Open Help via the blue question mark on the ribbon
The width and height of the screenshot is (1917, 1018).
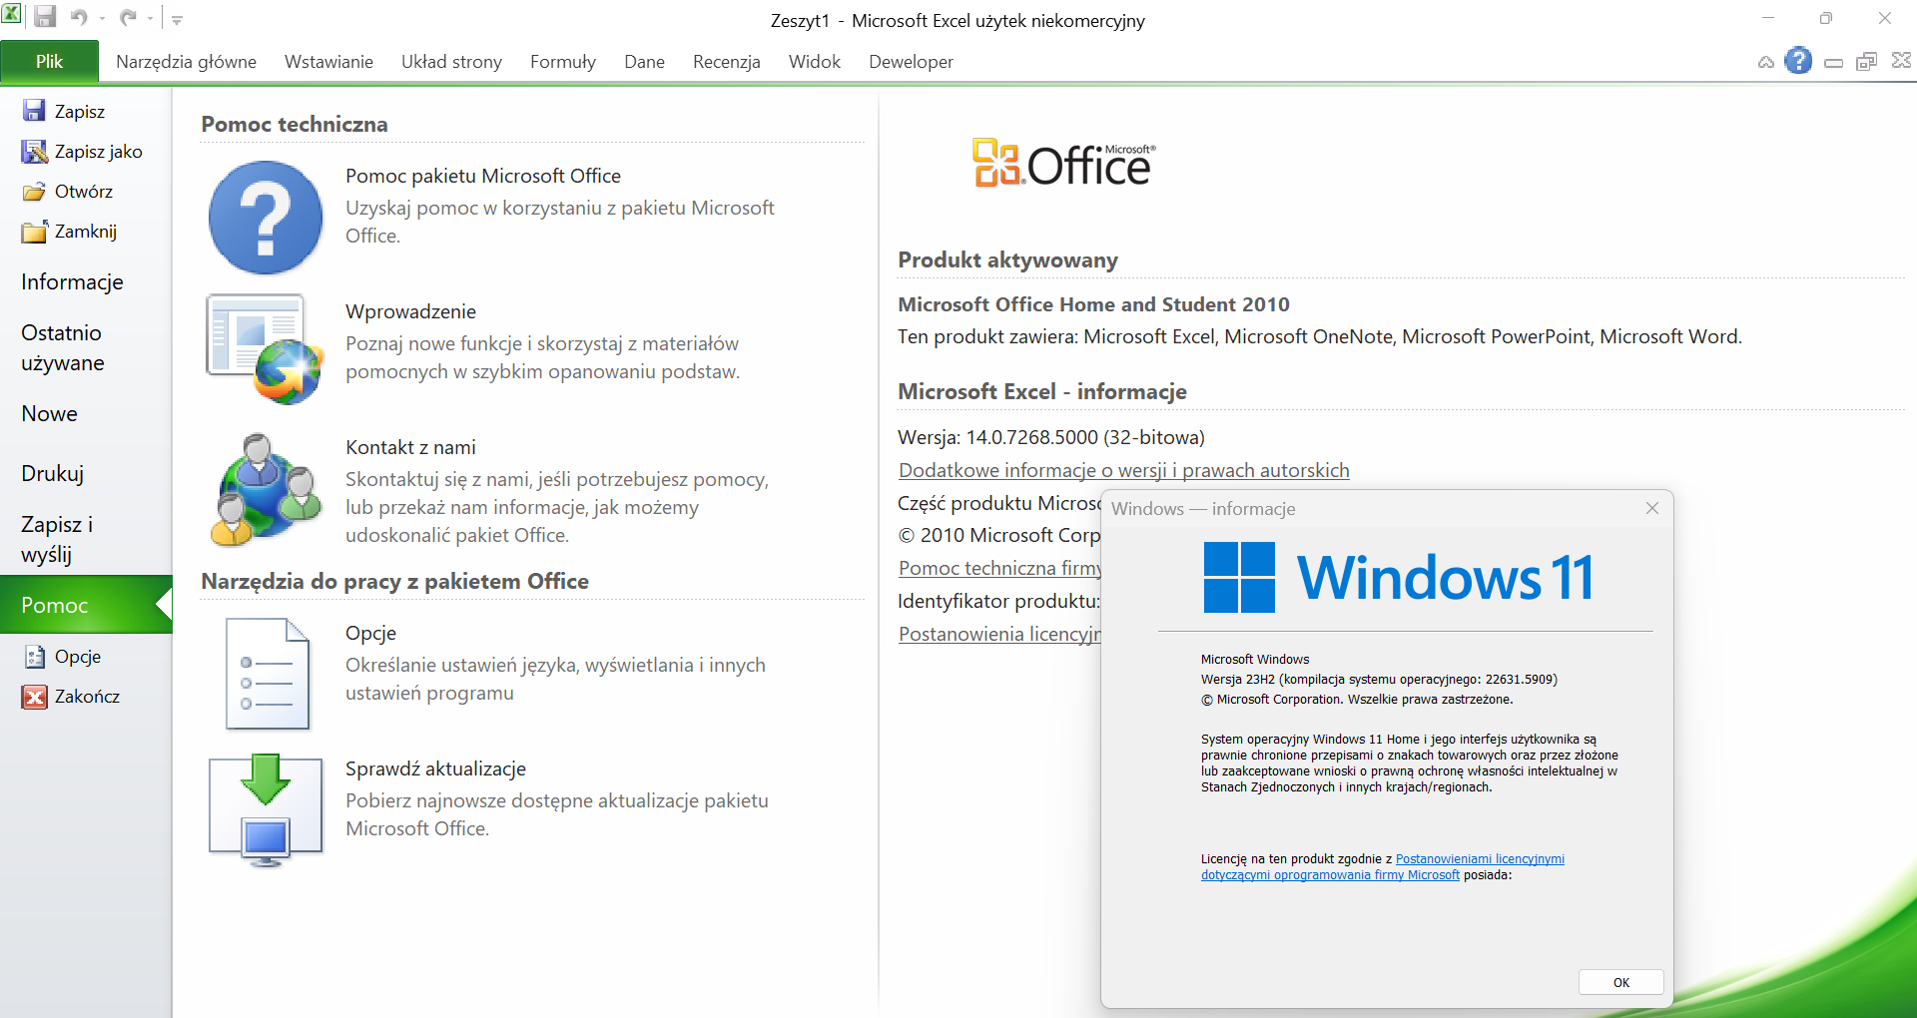(1798, 61)
